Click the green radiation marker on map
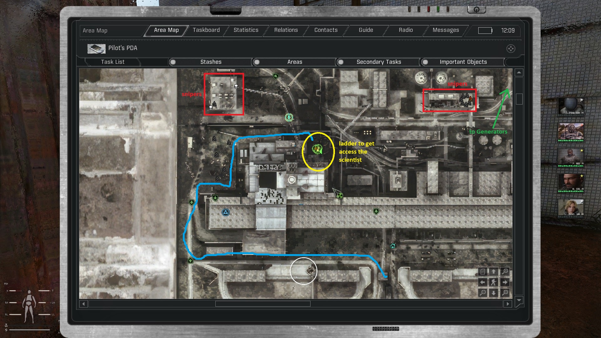601x338 pixels. [x=340, y=196]
